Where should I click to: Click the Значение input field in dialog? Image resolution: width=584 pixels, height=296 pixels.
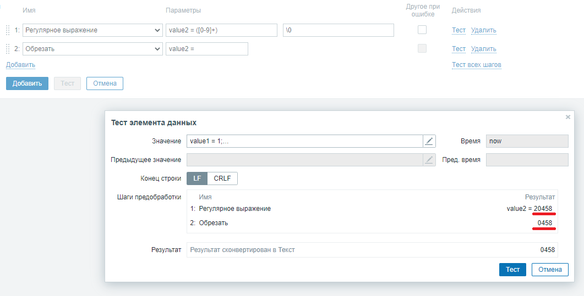(x=304, y=141)
